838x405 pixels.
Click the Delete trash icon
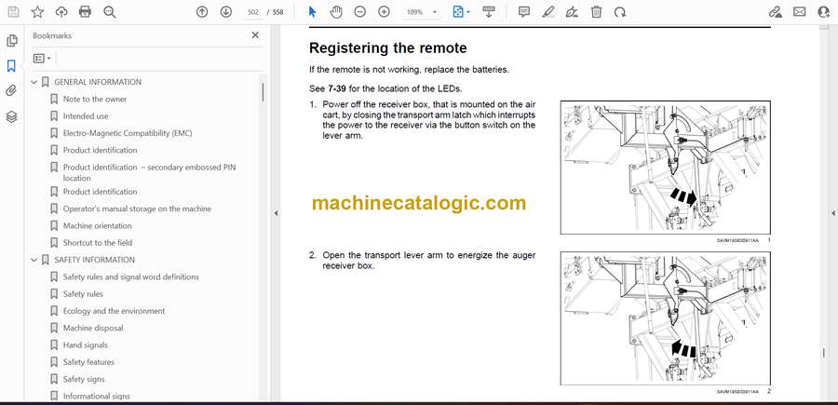tap(596, 12)
